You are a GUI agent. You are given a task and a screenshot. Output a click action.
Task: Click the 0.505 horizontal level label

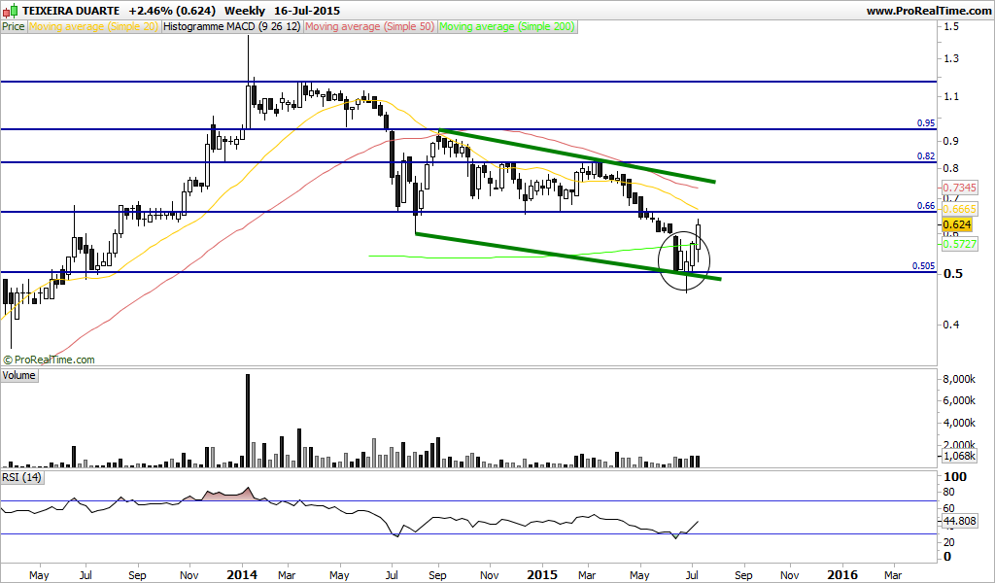pos(923,266)
